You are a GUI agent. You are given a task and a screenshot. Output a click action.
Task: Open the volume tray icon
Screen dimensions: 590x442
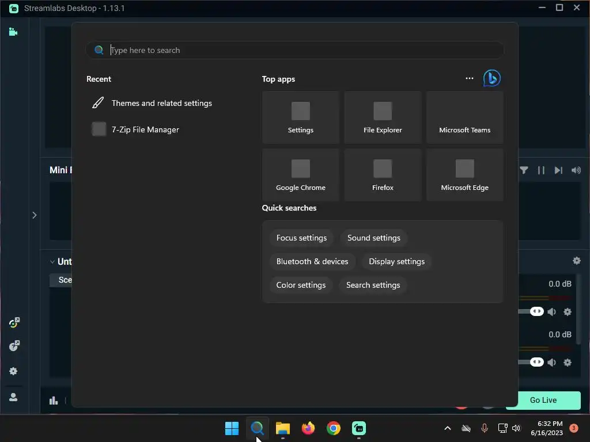click(516, 428)
